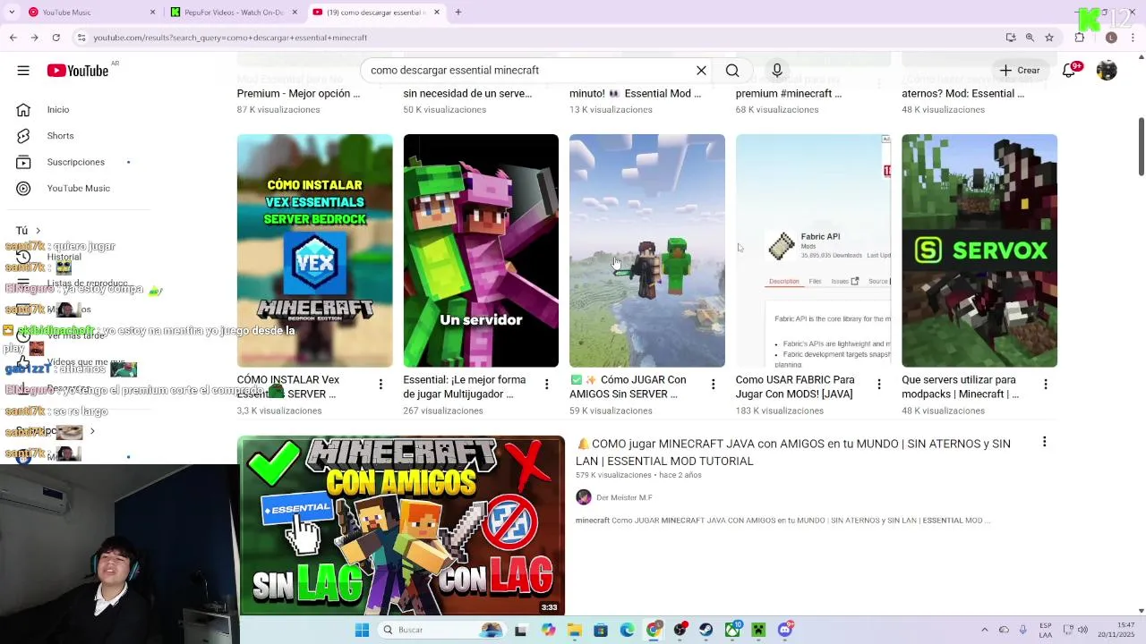Viewport: 1146px width, 644px height.
Task: Open more options for ESSENTIAL MOD TUTORIAL video
Action: 1044,442
